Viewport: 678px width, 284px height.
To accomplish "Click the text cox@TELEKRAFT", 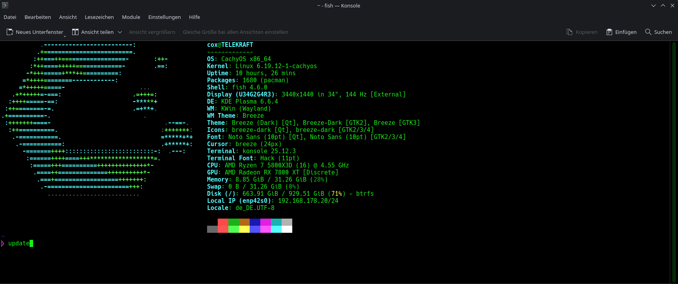I will [230, 45].
